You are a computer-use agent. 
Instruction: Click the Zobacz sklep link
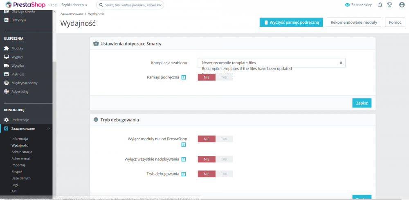tap(358, 5)
